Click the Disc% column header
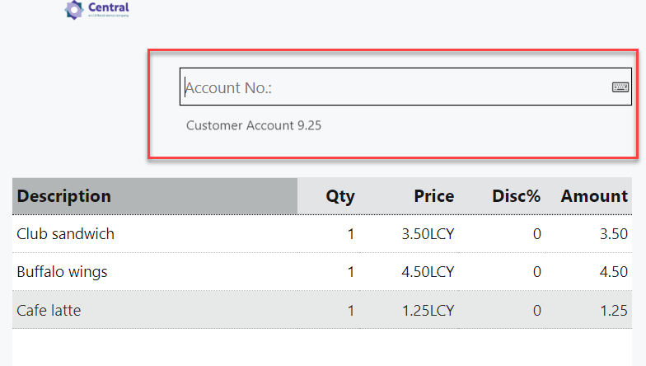The height and width of the screenshot is (366, 646). point(516,196)
